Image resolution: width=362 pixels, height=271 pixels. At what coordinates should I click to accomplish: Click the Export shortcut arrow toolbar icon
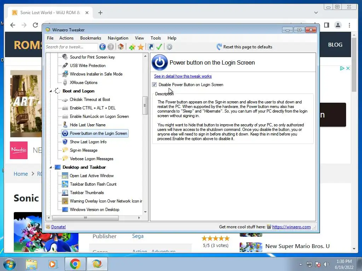click(x=151, y=47)
